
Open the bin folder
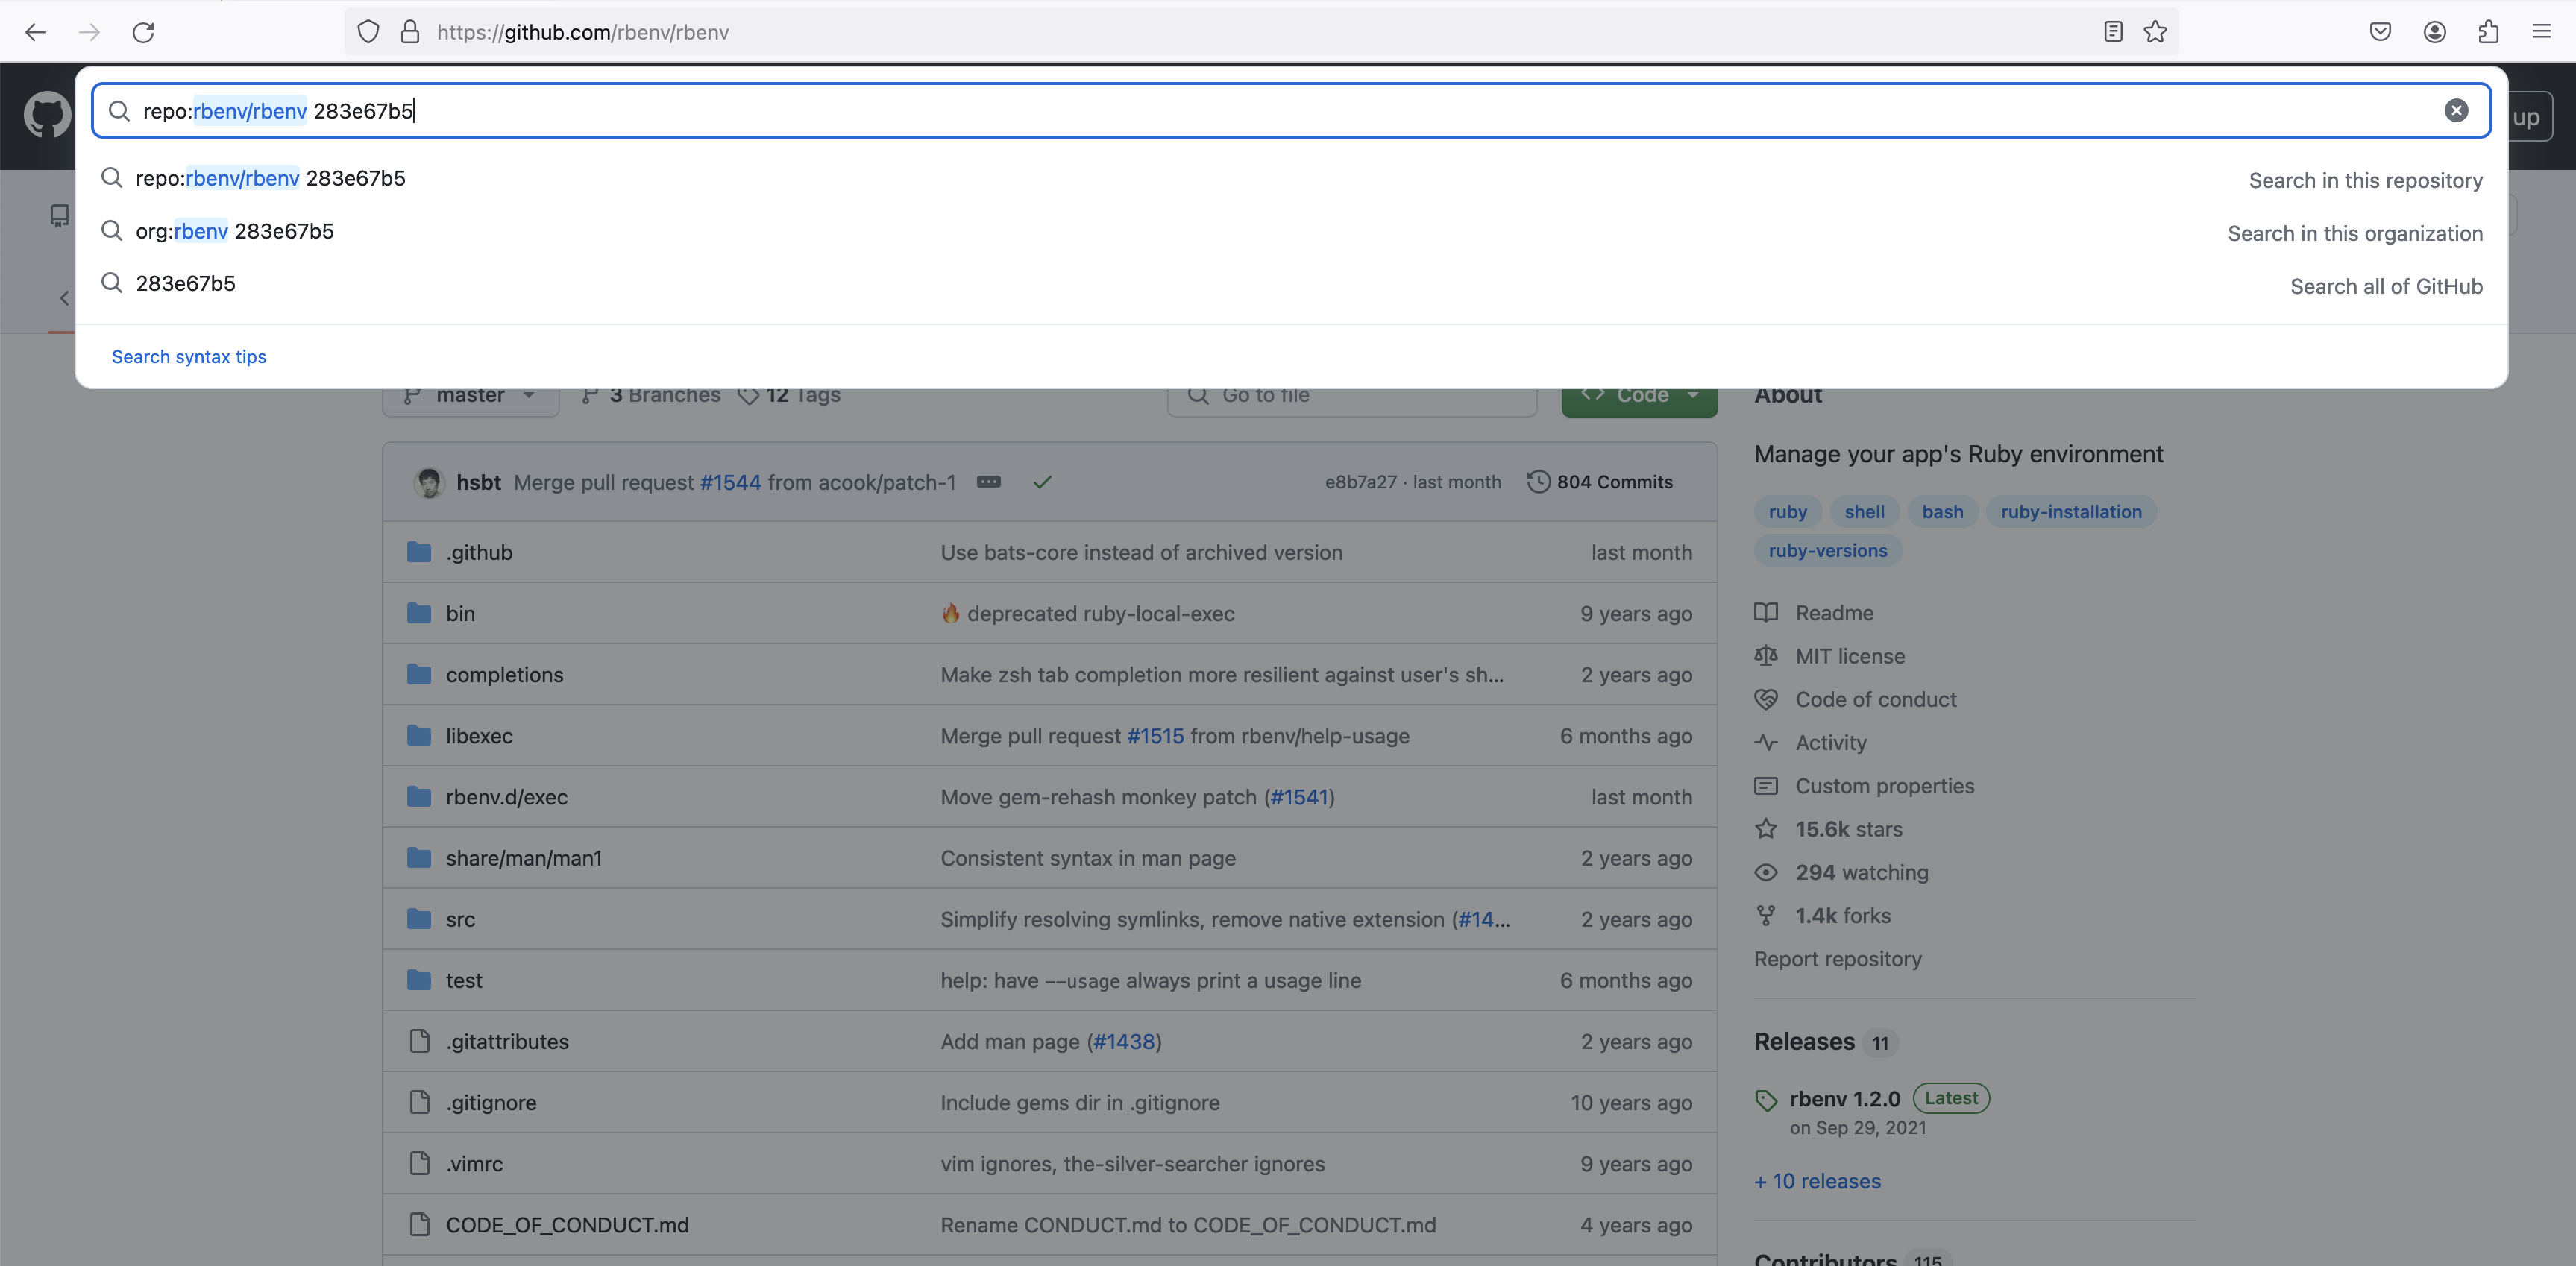pyautogui.click(x=460, y=614)
